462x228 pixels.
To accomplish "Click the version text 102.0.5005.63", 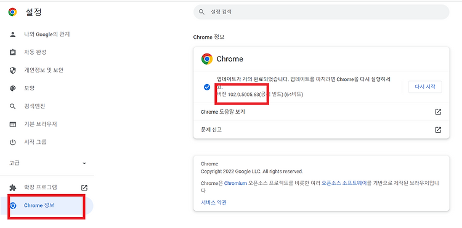I will 243,95.
